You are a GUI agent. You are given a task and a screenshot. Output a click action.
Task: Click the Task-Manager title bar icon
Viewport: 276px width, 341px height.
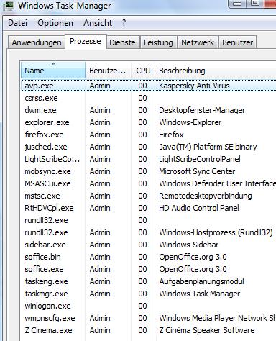click(9, 5)
